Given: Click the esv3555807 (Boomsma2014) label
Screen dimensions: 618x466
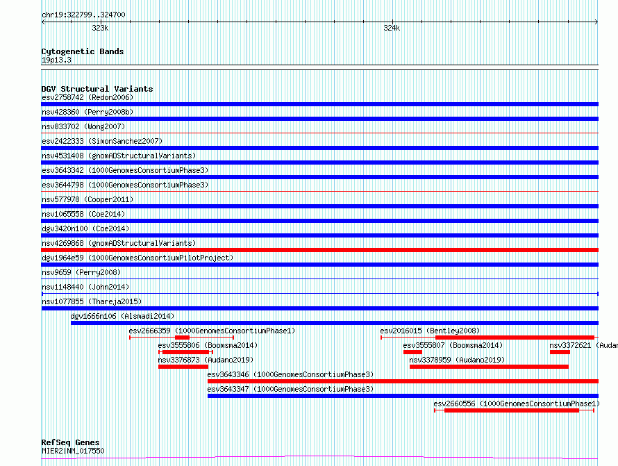Looking at the screenshot, I should pyautogui.click(x=453, y=345).
